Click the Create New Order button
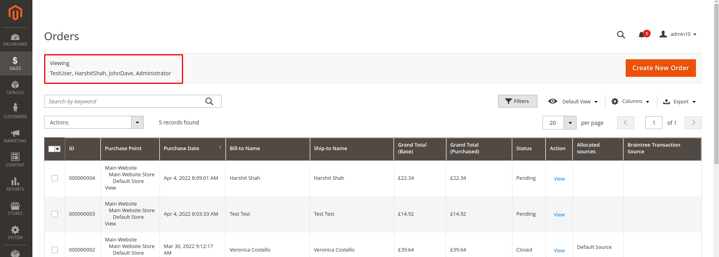 (x=660, y=68)
